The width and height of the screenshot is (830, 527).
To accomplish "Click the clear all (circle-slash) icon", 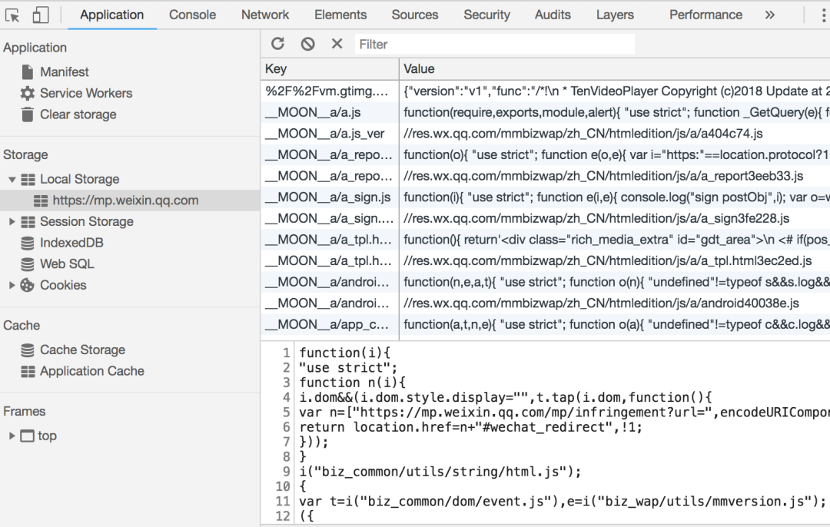I will 307,44.
